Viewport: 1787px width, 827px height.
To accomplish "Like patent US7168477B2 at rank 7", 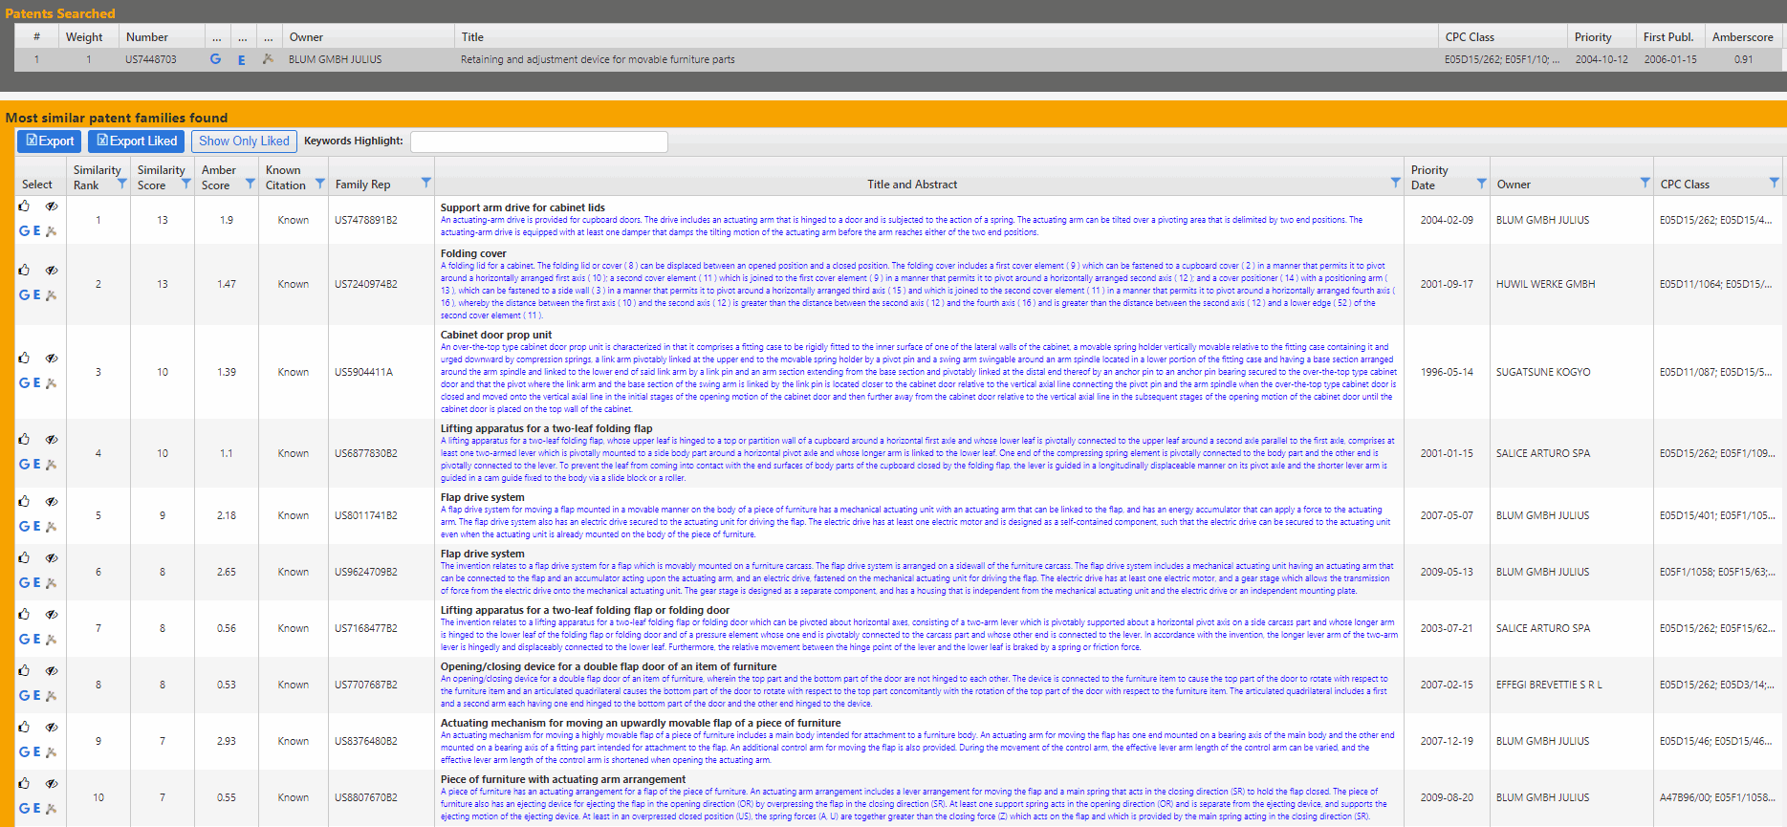I will [x=24, y=614].
